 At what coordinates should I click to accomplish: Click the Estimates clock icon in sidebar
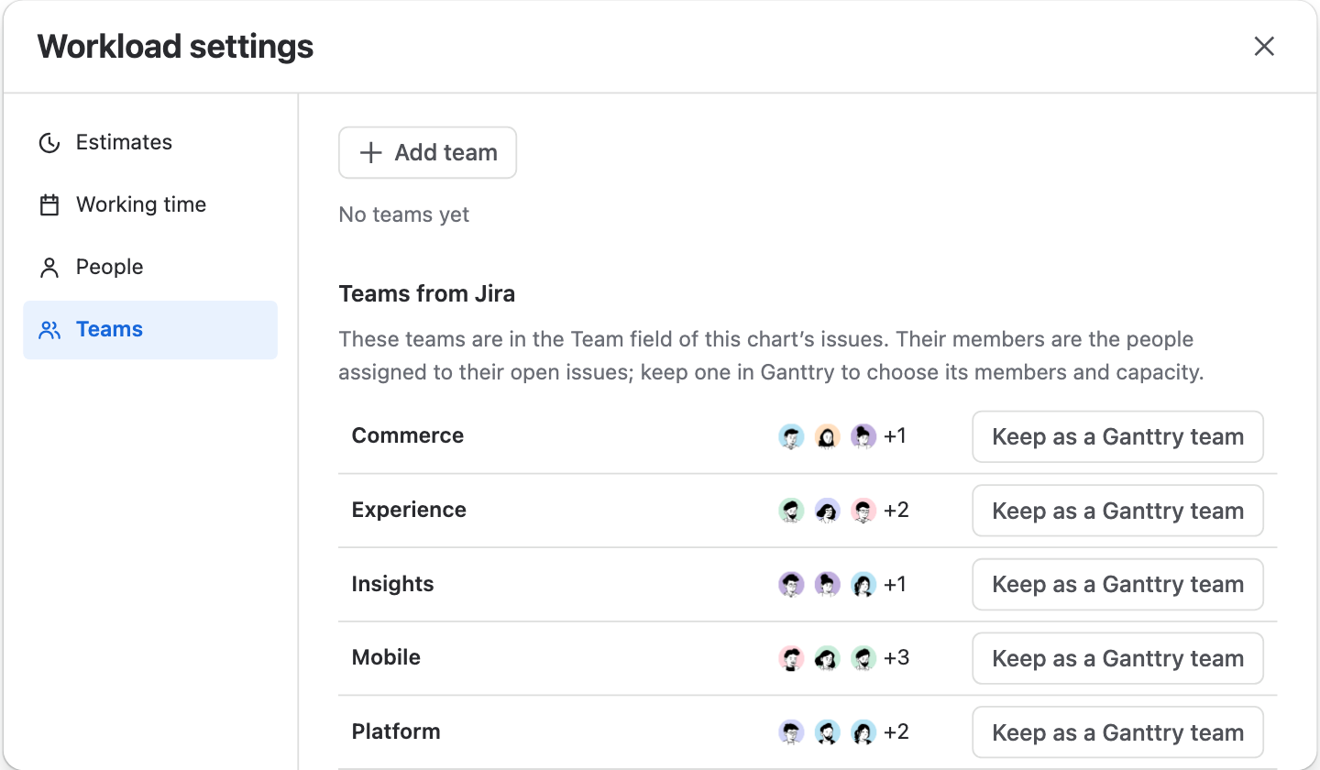pos(49,143)
